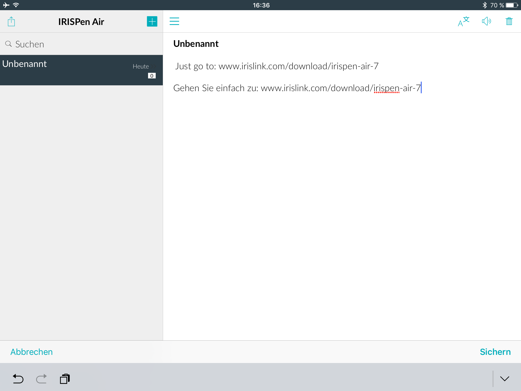
Task: Tap the Heute date label
Action: (x=141, y=66)
